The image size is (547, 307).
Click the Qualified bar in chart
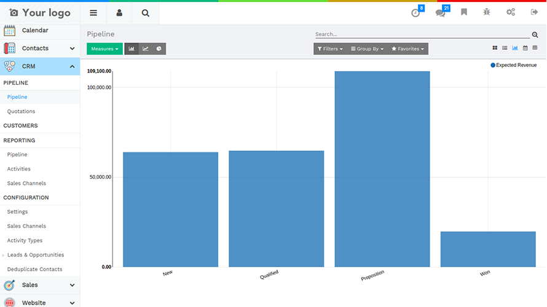pyautogui.click(x=277, y=209)
